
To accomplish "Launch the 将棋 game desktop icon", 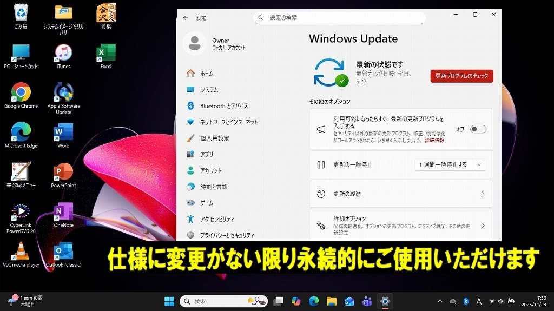I will coord(106,16).
